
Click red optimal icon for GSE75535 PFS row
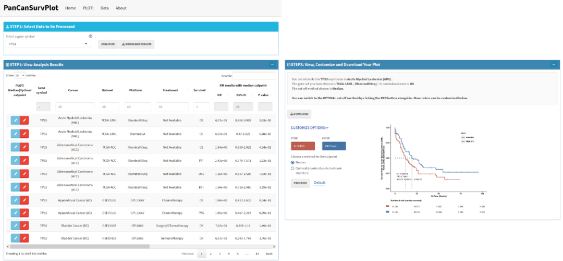tap(25, 212)
